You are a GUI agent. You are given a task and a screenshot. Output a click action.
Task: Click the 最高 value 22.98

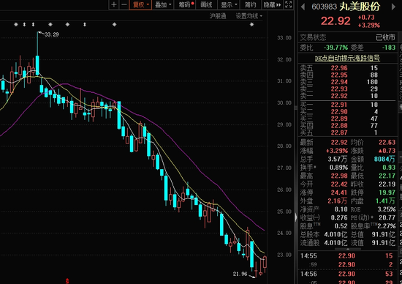[339, 176]
